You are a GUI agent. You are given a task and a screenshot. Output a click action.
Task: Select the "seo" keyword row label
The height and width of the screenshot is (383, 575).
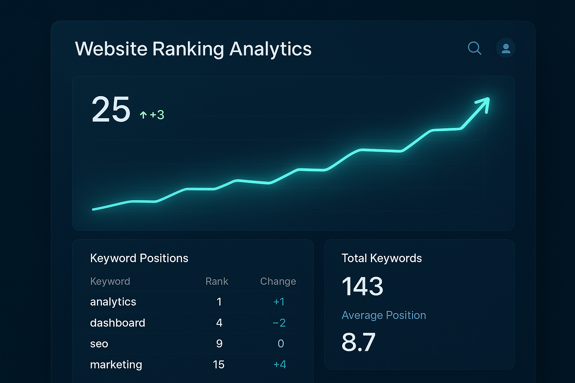click(x=99, y=344)
